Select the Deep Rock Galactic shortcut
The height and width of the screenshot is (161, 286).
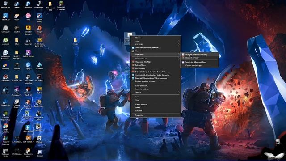coord(28,104)
